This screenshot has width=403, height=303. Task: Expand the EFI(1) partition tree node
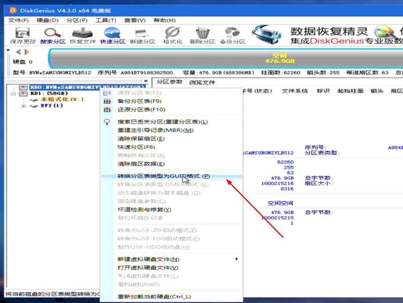(x=24, y=106)
